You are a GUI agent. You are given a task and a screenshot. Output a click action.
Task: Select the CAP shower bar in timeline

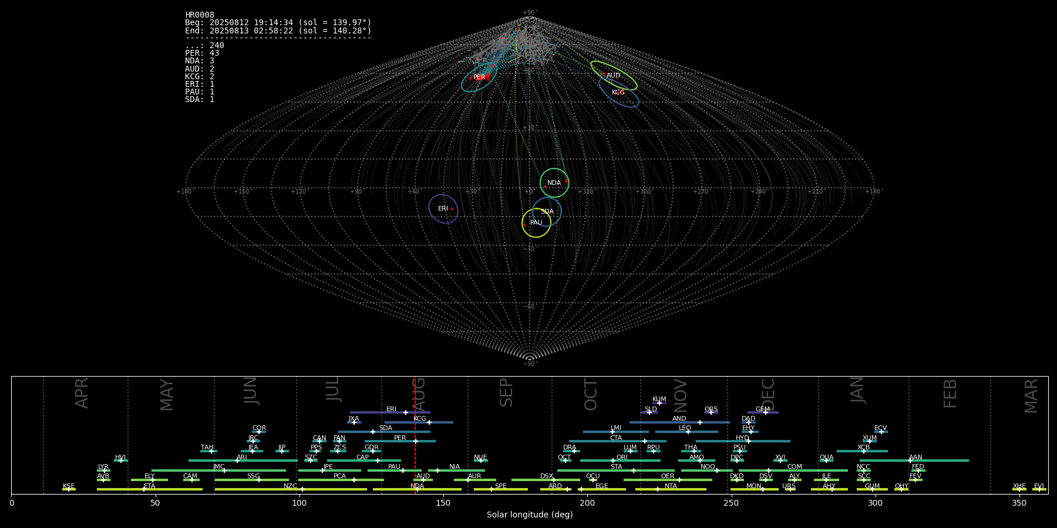(364, 461)
